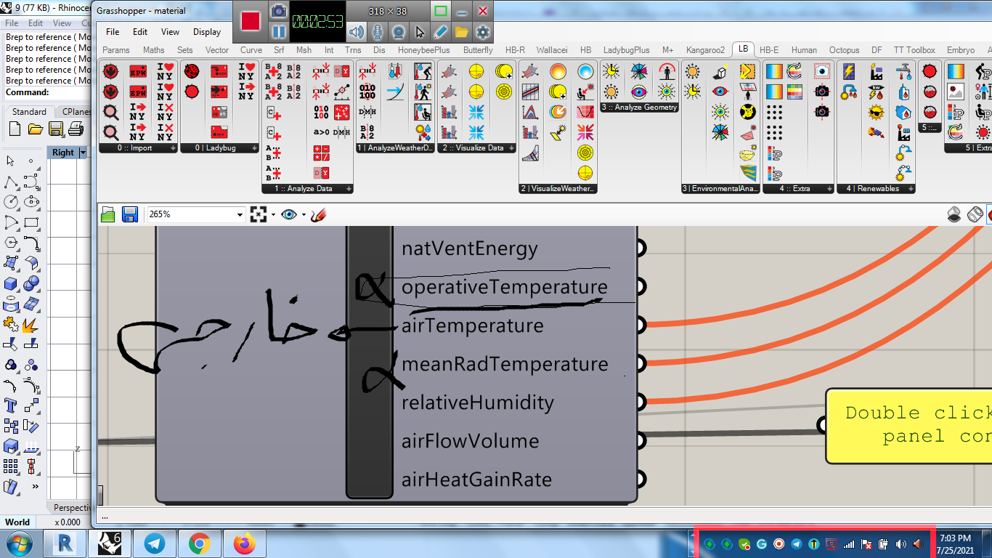Open the Grasshopper Display menu
Screen dimensions: 992x558
207,32
